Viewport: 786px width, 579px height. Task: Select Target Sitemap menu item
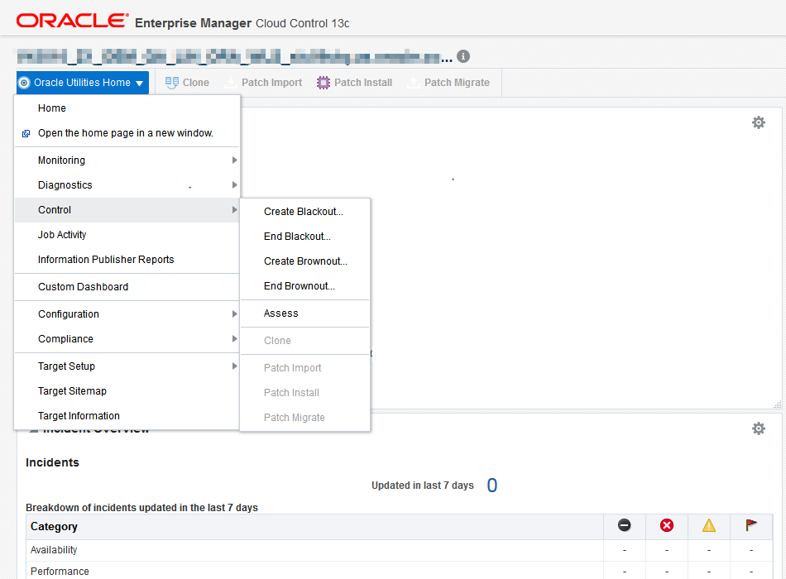point(127,391)
